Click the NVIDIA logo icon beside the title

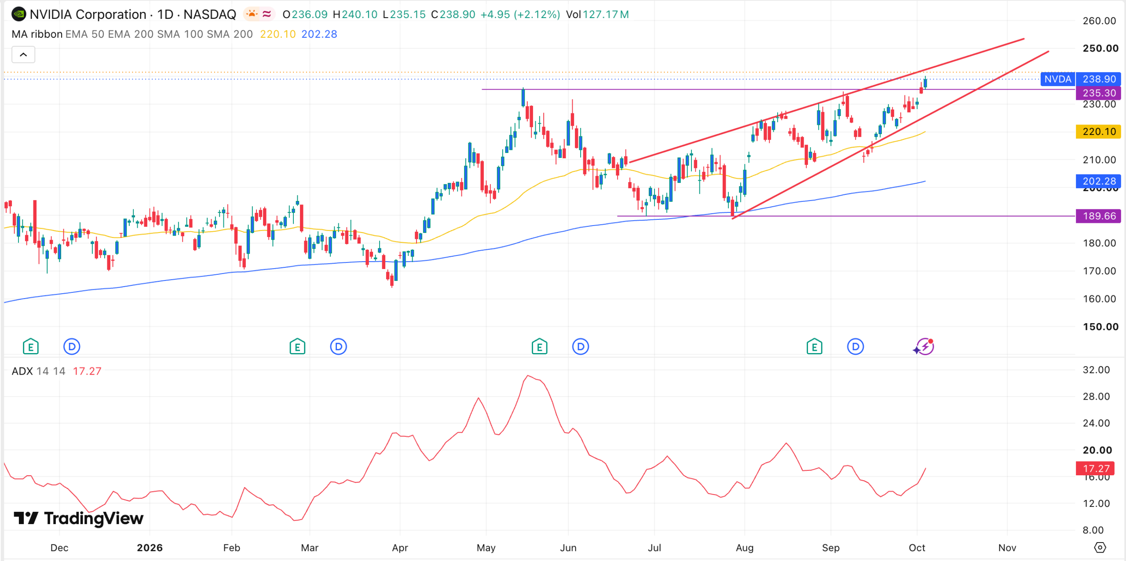[x=19, y=15]
